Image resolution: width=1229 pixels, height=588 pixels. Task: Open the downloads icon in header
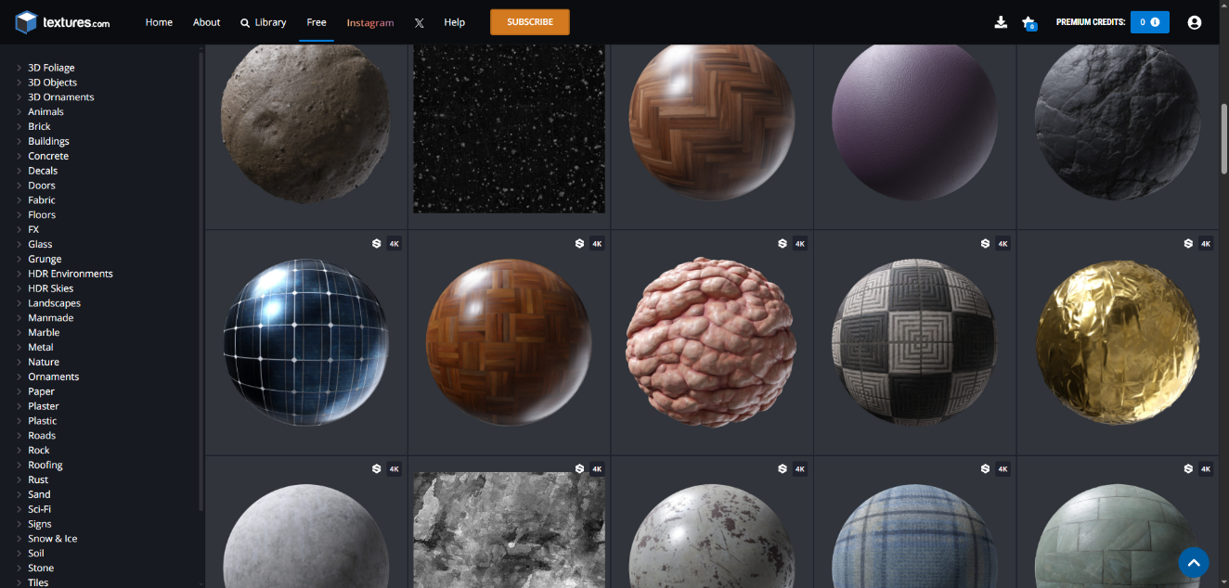[x=1001, y=22]
